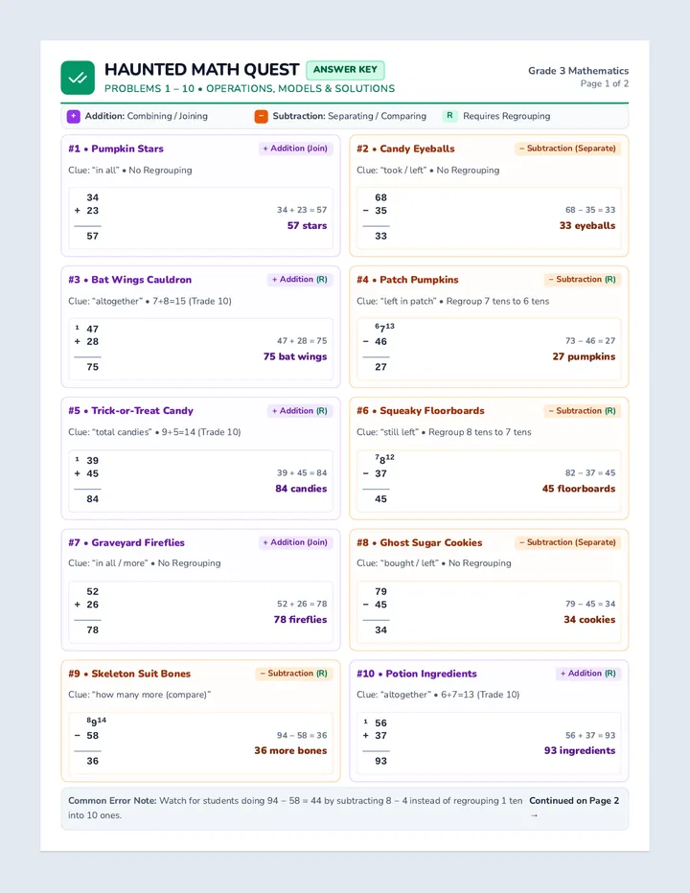Click the Addition (R) tag on Bat Wings Cauldron

pyautogui.click(x=300, y=279)
